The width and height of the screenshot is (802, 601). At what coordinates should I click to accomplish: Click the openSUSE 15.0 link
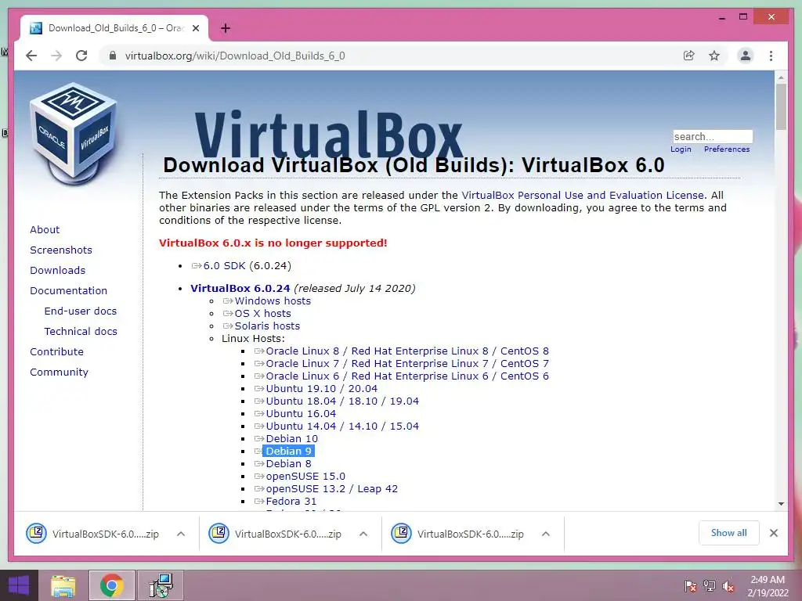coord(305,477)
